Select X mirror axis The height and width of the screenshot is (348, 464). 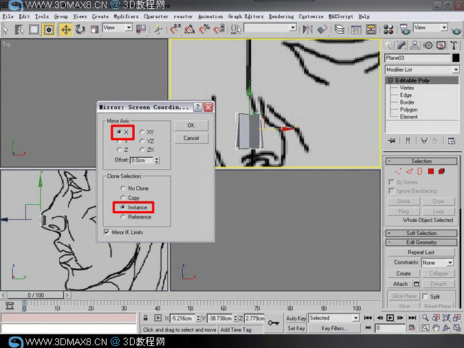(x=119, y=132)
